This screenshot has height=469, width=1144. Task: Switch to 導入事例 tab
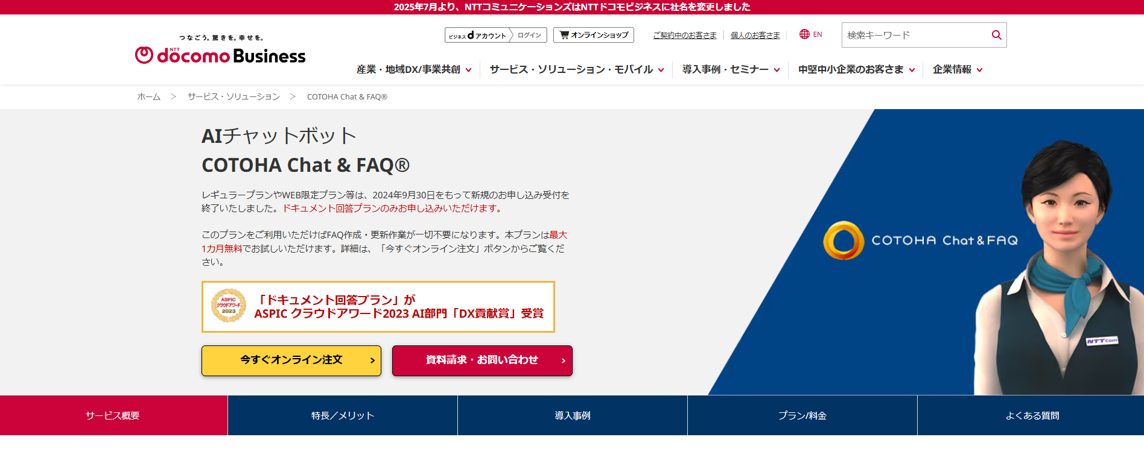click(x=573, y=415)
